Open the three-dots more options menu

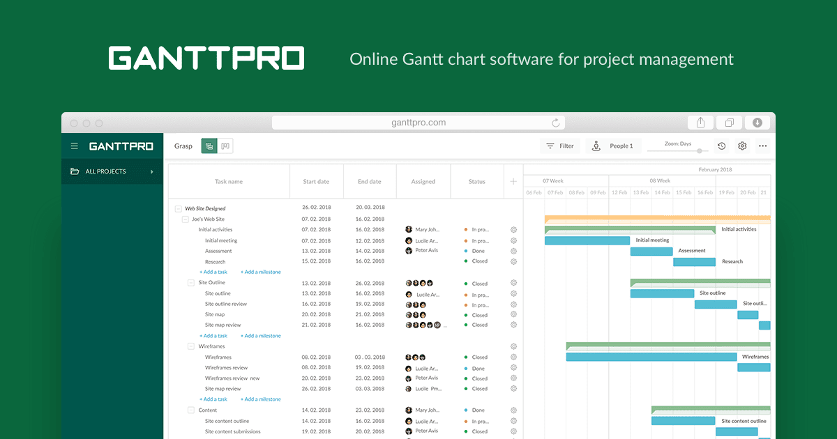coord(762,146)
